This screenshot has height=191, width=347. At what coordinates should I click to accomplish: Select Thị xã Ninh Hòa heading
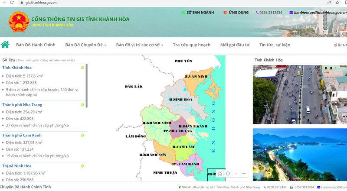pos(17,166)
